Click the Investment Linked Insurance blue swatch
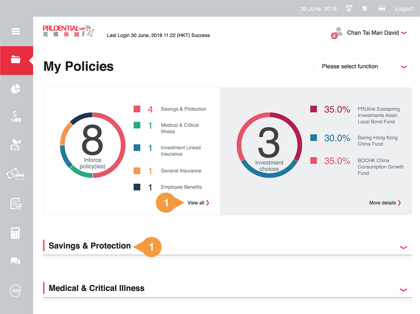Image resolution: width=420 pixels, height=314 pixels. pyautogui.click(x=137, y=148)
